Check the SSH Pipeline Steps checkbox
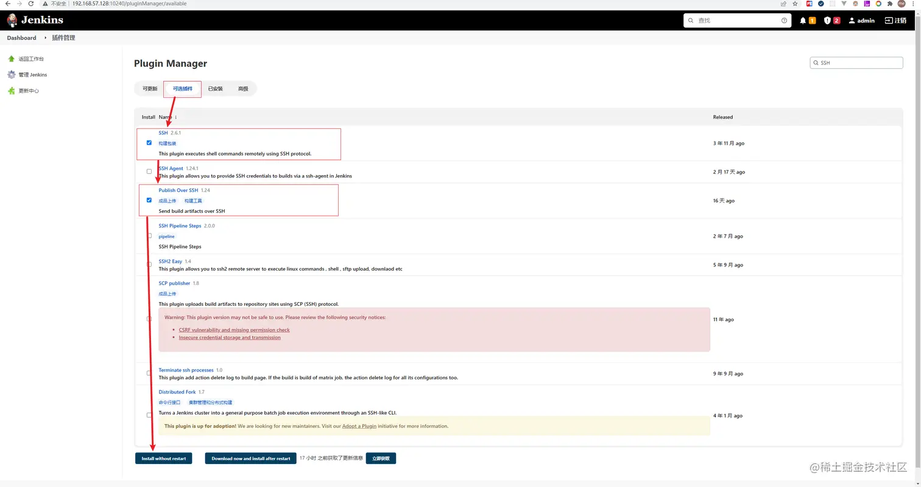The height and width of the screenshot is (487, 921). [x=149, y=236]
